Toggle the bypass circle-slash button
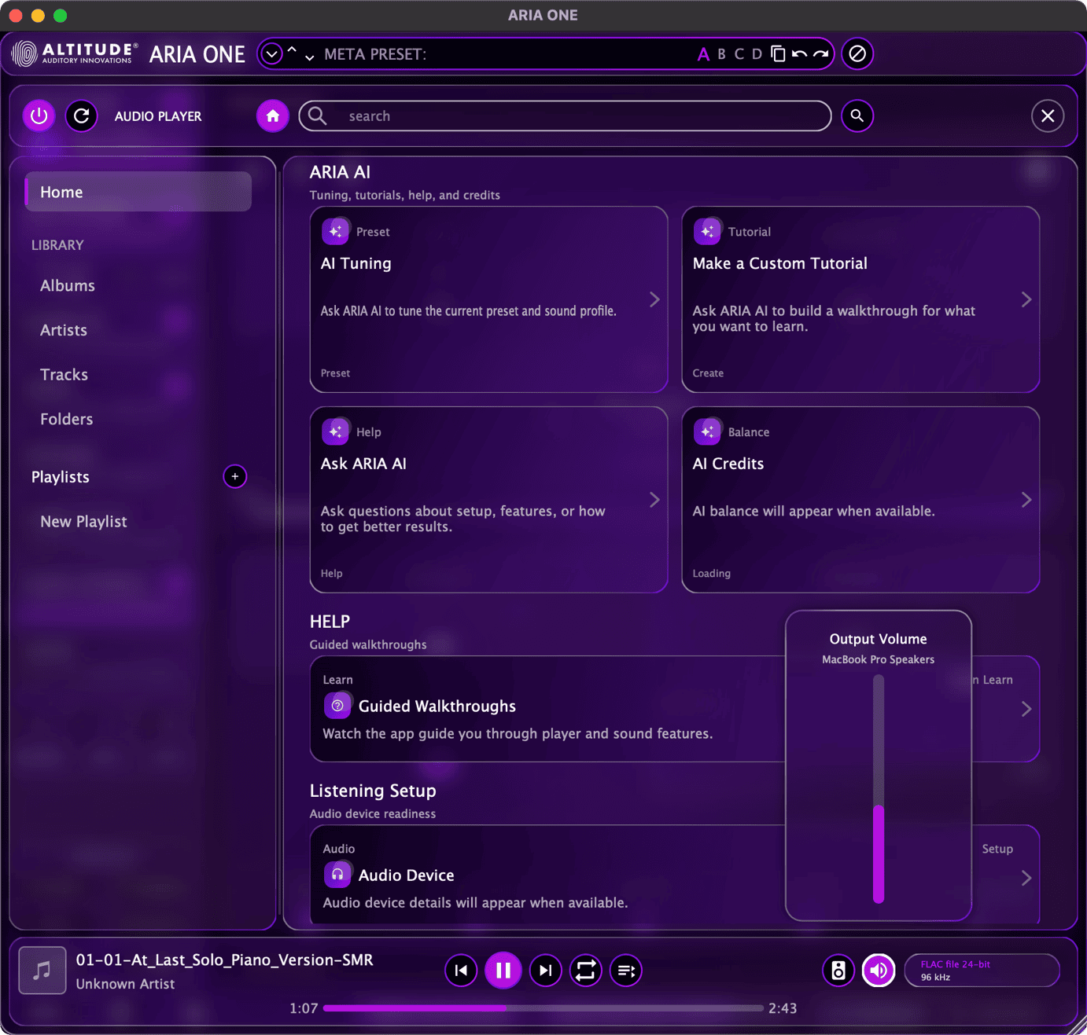This screenshot has height=1035, width=1087. point(857,54)
